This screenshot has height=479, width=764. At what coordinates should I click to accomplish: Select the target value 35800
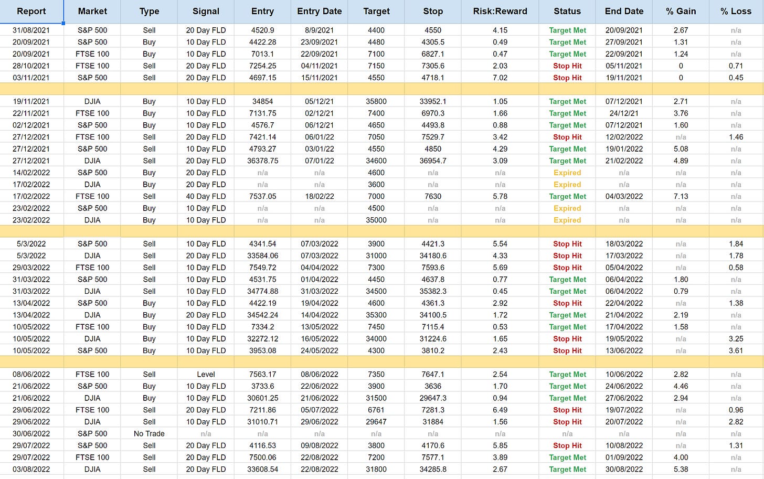tap(376, 102)
